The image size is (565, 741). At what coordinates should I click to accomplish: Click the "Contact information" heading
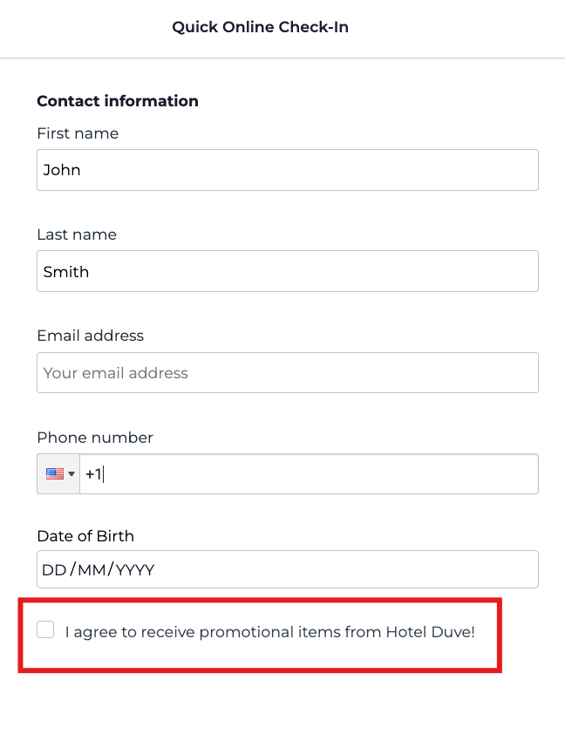tap(118, 101)
